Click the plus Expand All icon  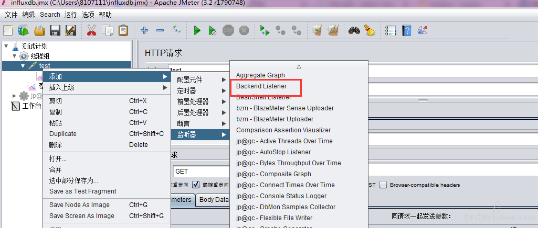(144, 31)
